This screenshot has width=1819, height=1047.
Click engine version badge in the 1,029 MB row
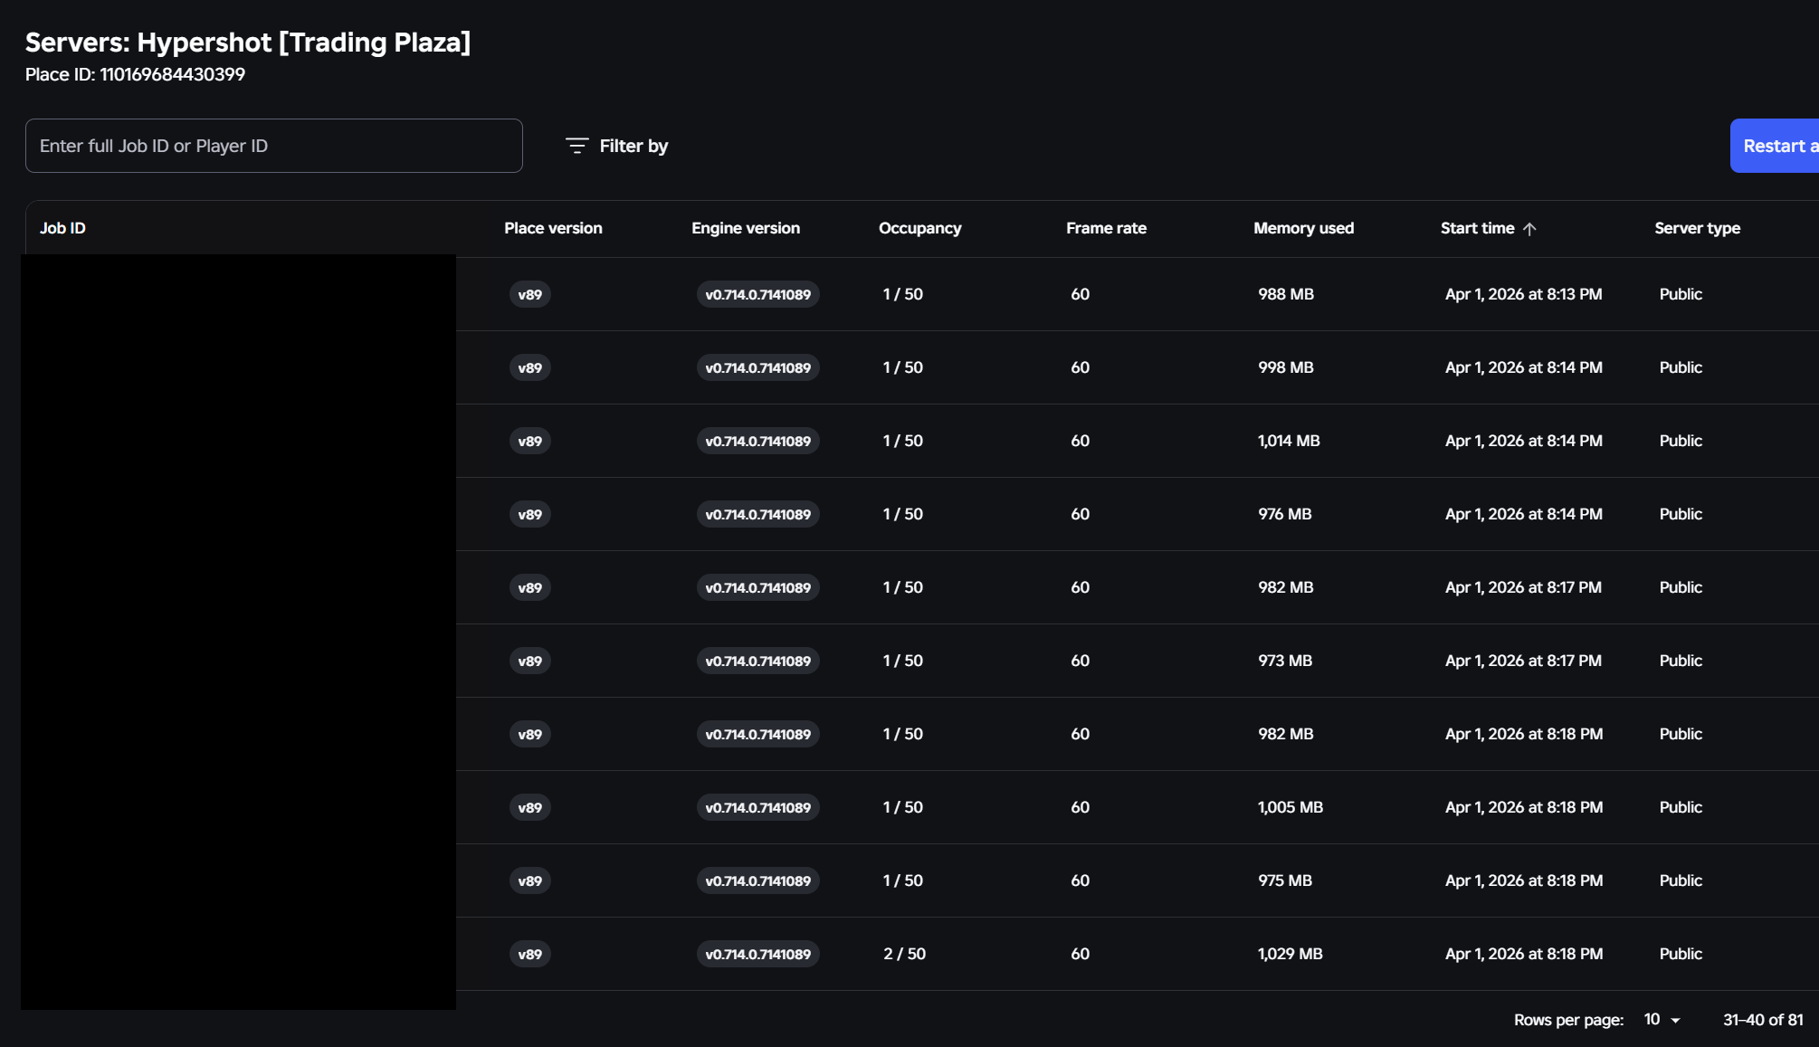click(x=757, y=954)
